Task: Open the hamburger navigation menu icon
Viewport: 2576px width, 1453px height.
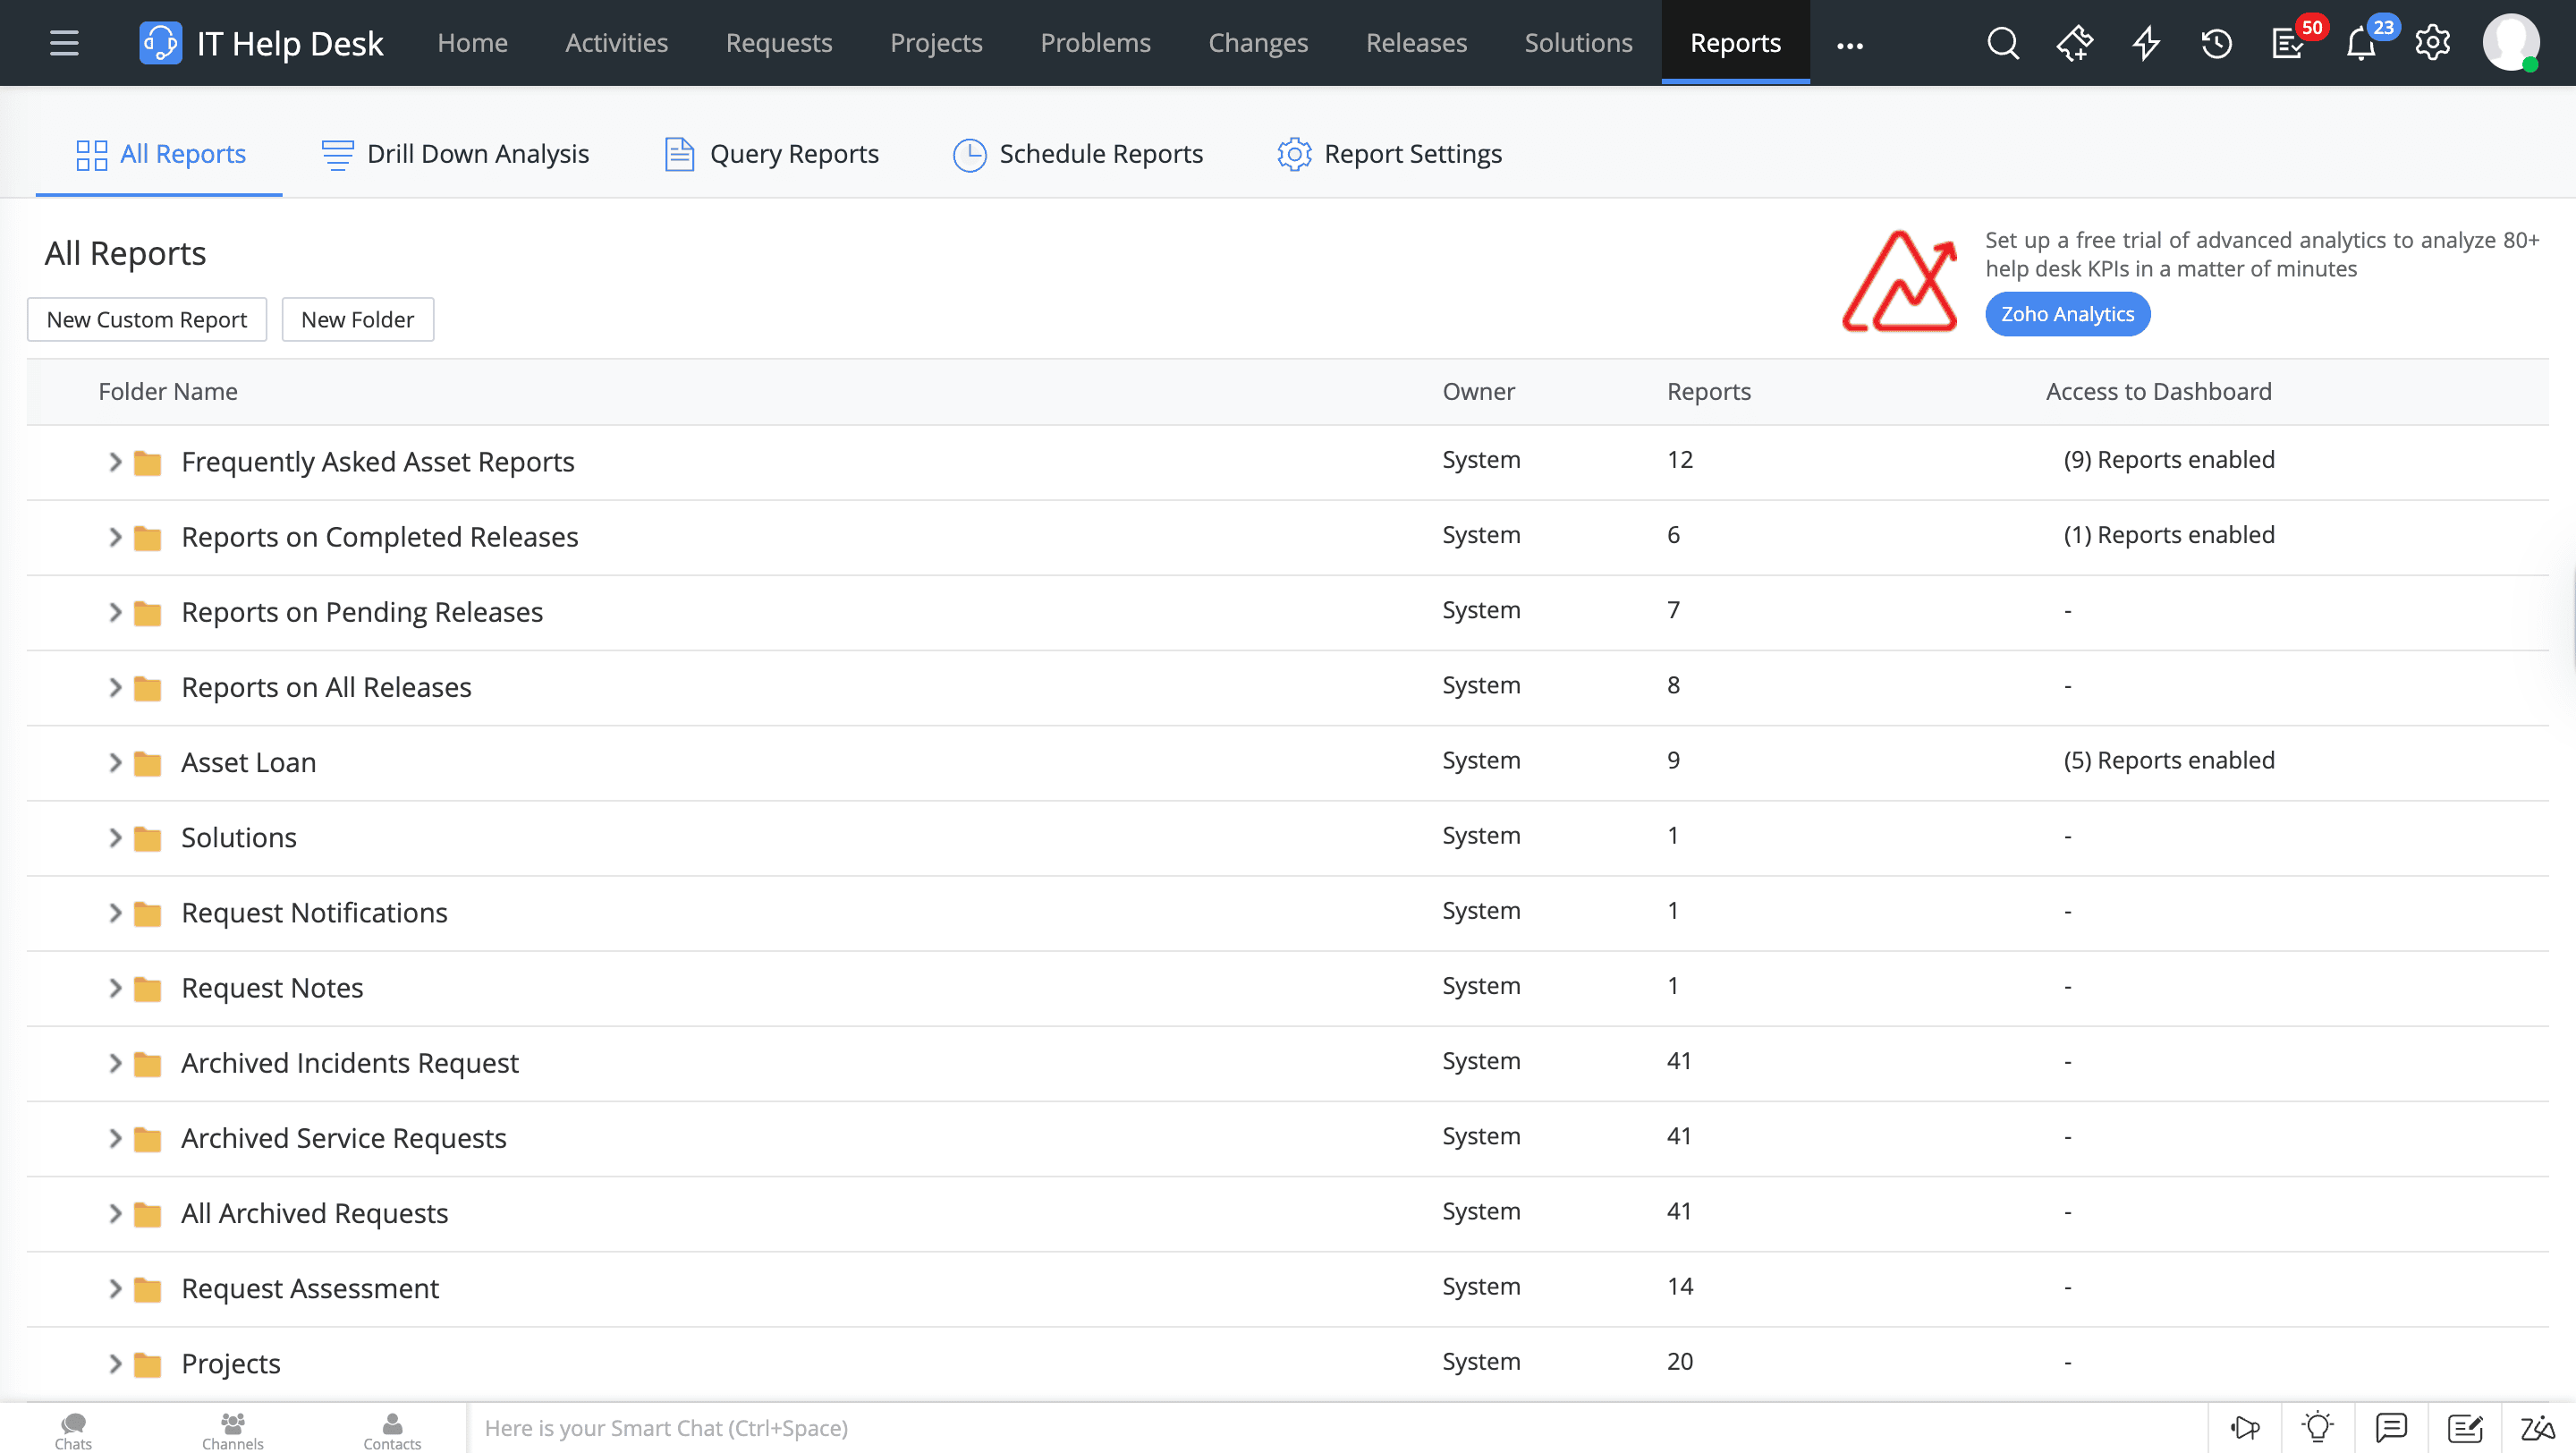Action: point(64,43)
